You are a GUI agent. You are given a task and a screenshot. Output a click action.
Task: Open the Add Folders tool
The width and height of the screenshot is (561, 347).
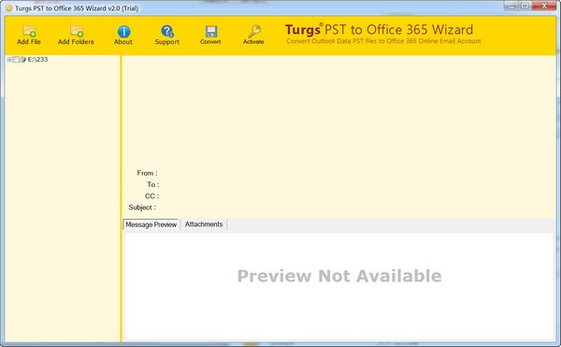76,35
